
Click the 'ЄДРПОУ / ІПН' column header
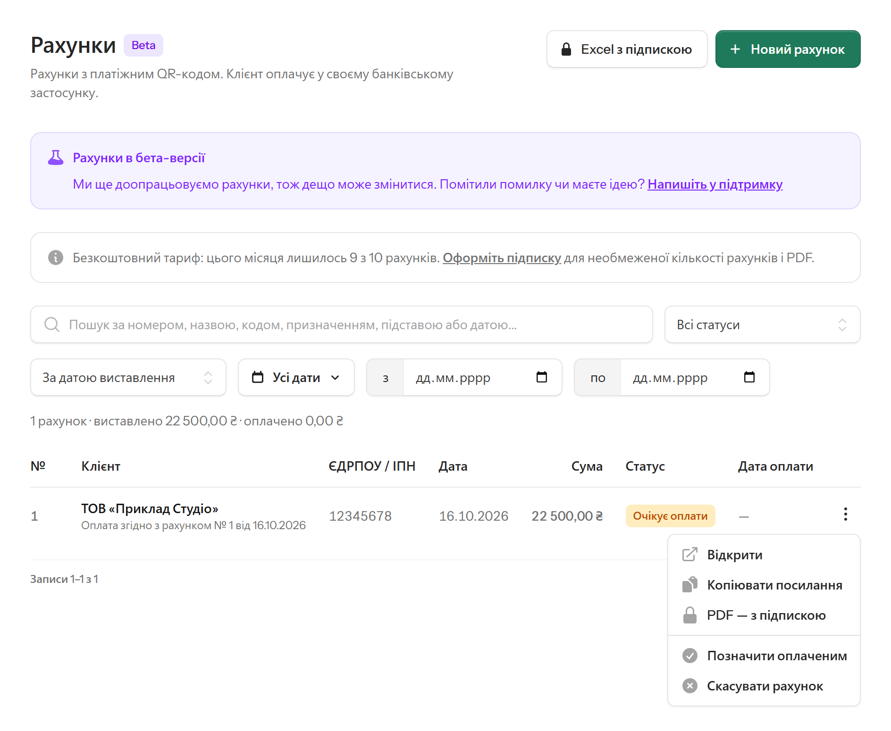(x=372, y=466)
